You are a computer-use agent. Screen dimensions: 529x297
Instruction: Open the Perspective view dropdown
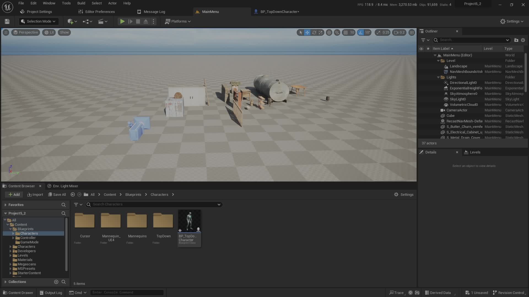[26, 32]
